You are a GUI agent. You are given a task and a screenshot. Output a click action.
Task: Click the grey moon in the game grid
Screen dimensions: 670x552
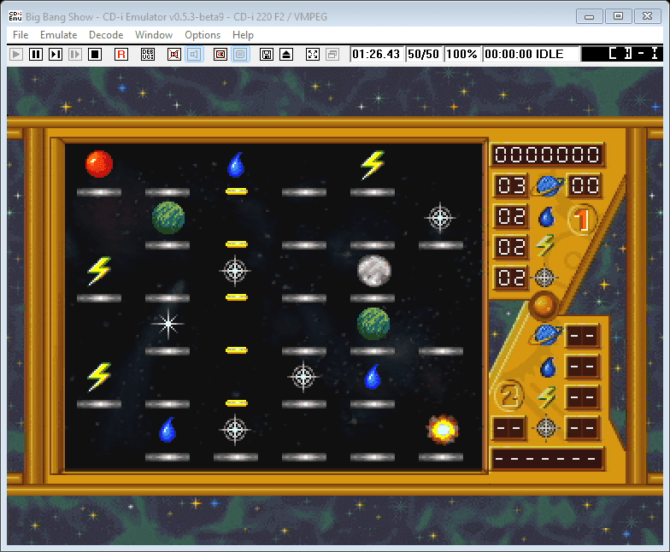click(373, 270)
